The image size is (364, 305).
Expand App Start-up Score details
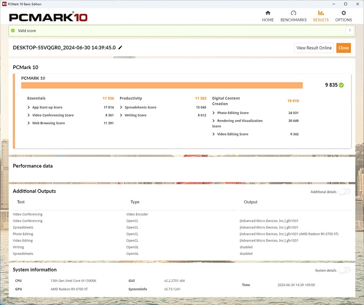tap(29, 108)
